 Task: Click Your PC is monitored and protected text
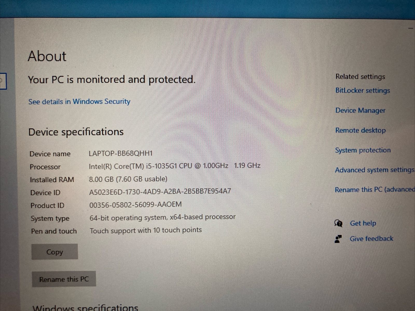point(112,80)
